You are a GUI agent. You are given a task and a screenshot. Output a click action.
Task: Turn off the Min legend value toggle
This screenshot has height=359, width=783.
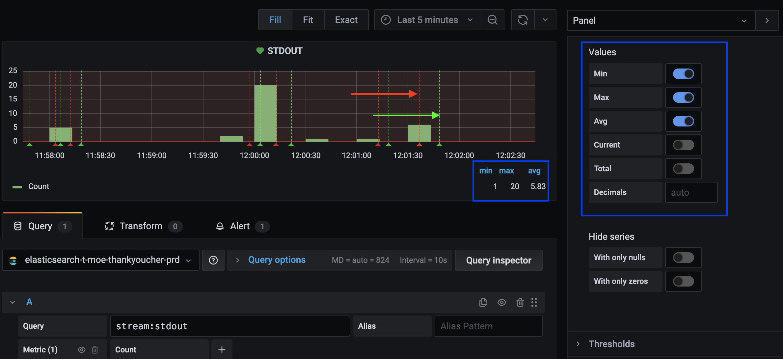click(x=684, y=74)
